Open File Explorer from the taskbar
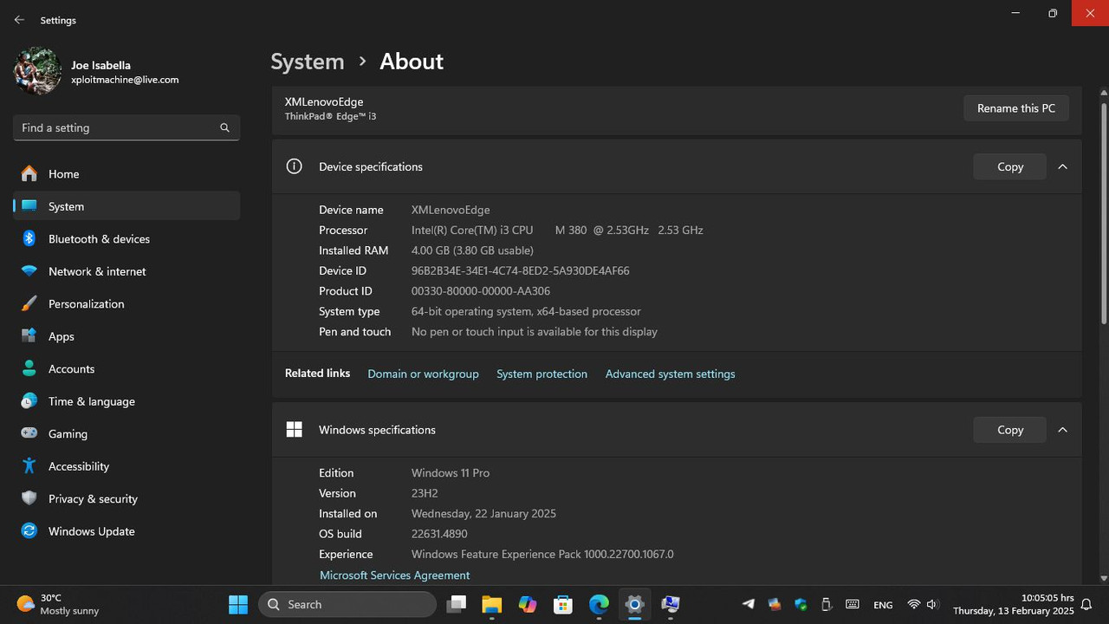Screen dimensions: 1109x624 coord(491,604)
